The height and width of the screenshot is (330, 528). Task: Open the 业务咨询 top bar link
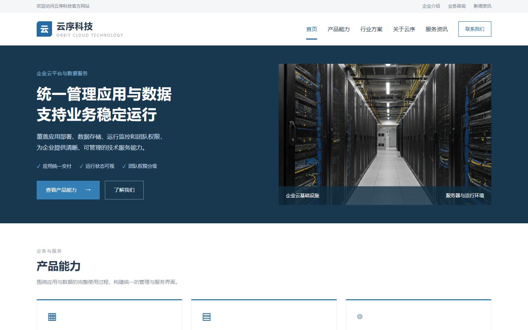[457, 6]
